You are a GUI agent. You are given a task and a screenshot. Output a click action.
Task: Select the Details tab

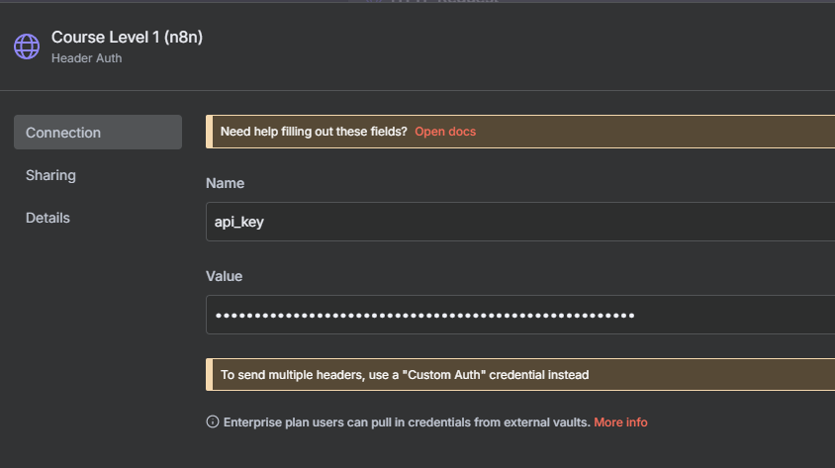tap(47, 218)
